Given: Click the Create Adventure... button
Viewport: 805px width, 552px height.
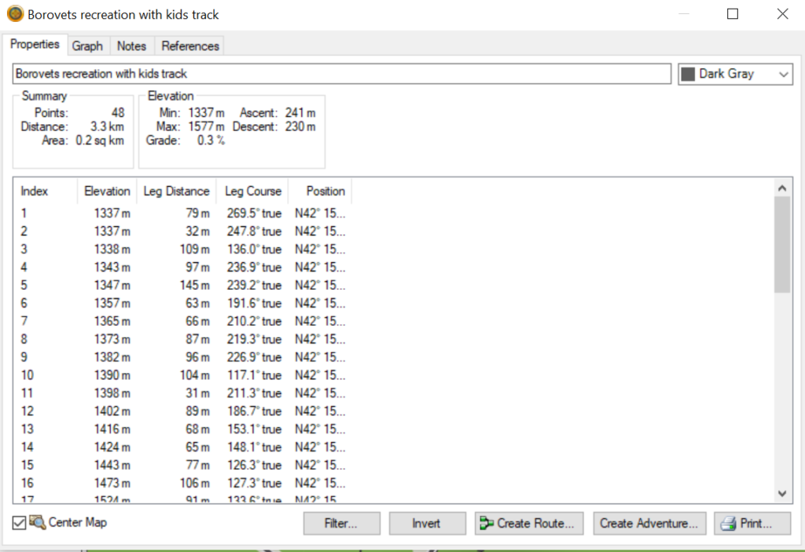Looking at the screenshot, I should click(x=649, y=524).
